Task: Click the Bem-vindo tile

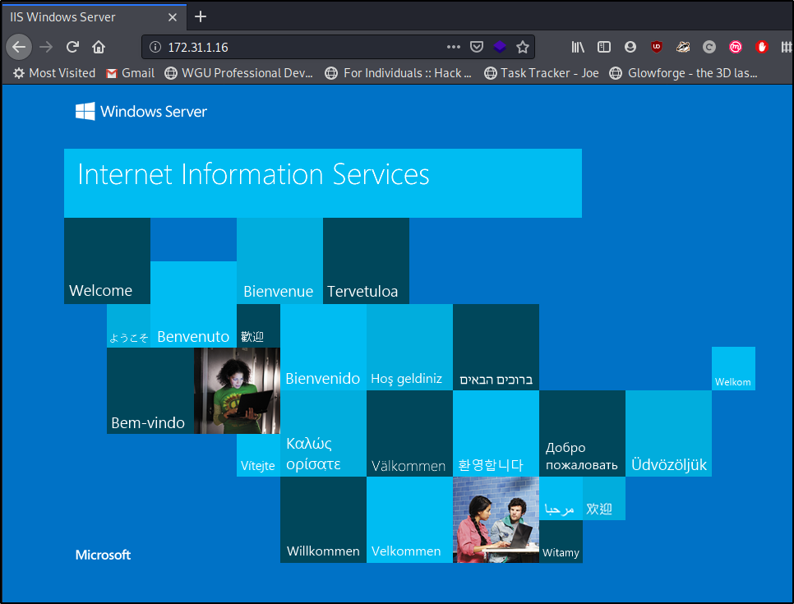Action: 150,390
